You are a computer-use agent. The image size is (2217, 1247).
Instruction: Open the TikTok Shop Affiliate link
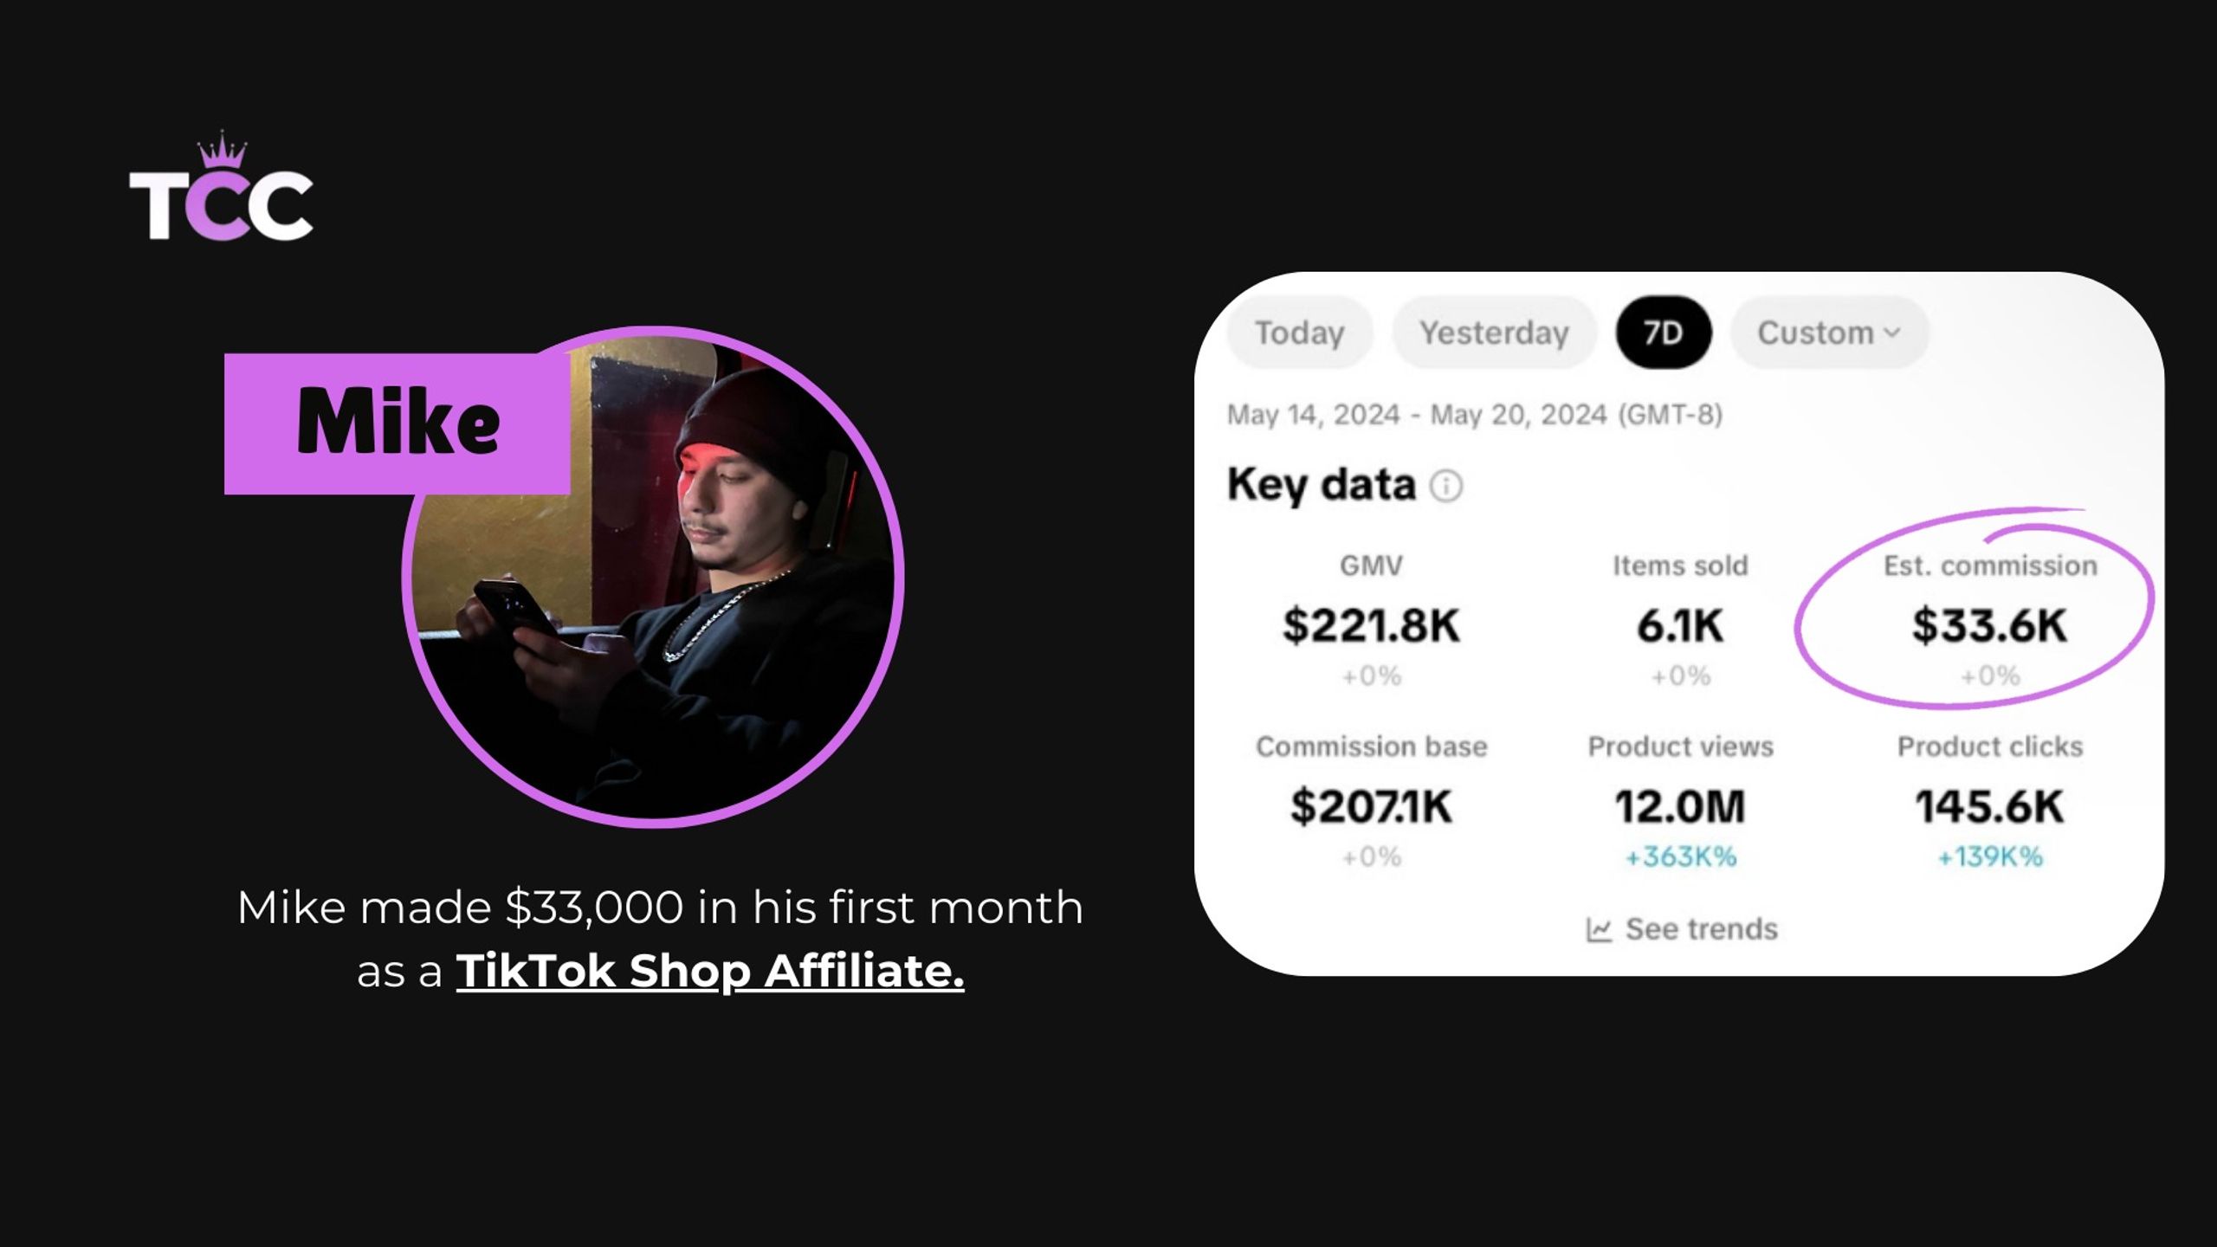click(710, 971)
